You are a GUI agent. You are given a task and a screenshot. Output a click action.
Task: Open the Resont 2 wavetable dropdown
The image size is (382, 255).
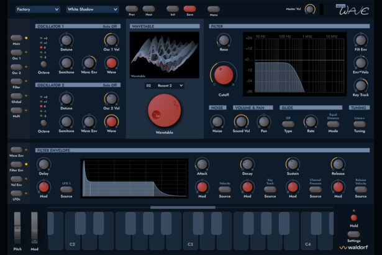(165, 86)
